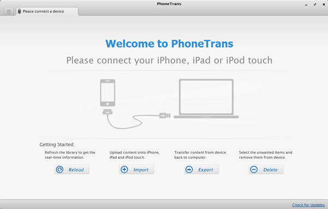Click the Import button
The image size is (328, 209).
(137, 169)
